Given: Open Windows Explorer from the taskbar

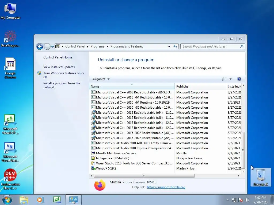Looking at the screenshot, I should coord(24,200).
